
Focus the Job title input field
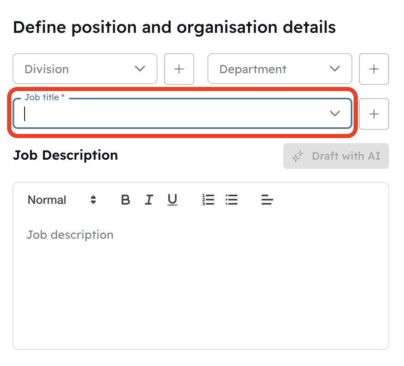tap(167, 114)
